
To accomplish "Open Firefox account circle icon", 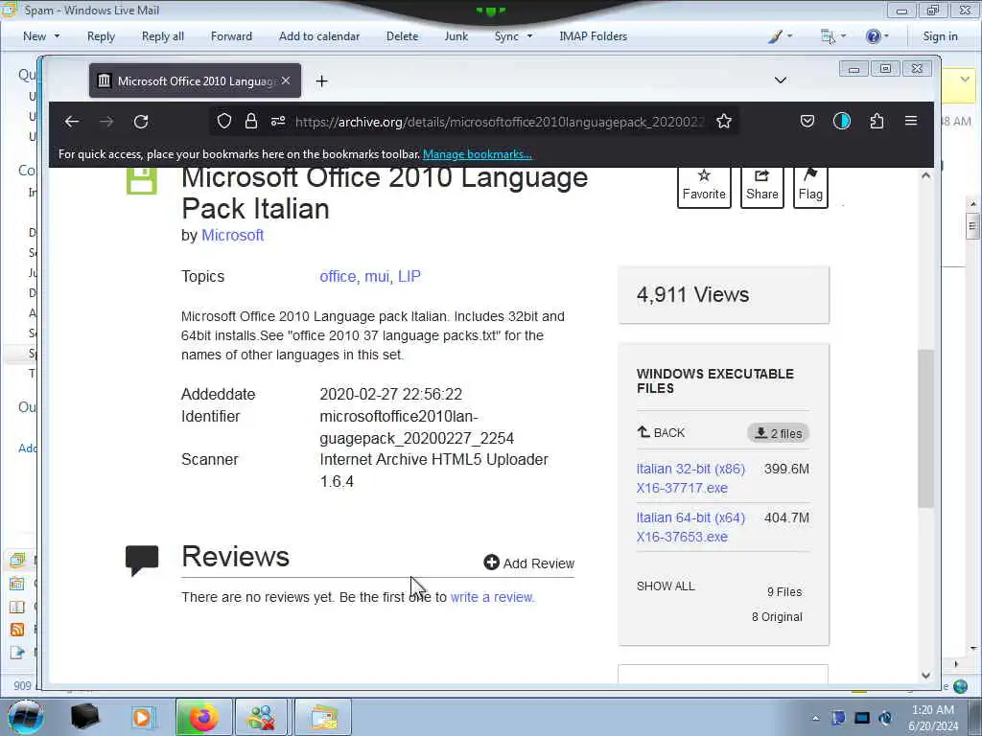I will (x=842, y=122).
